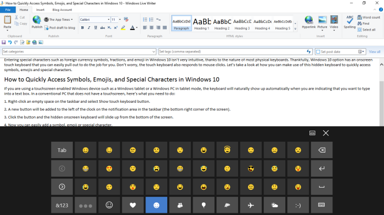Insert a numbered list
This screenshot has width=384, height=215.
coord(151,20)
